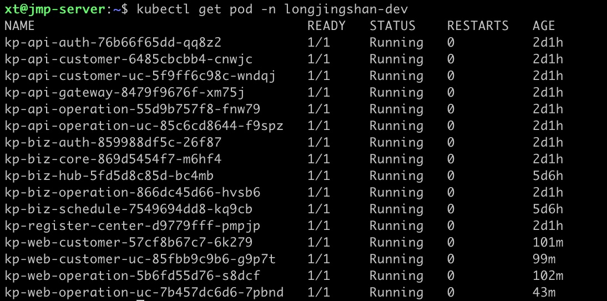This screenshot has width=607, height=301.
Task: Select the kp-api-customer-6485cbcbb4-cnwjc pod name
Action: [129, 59]
